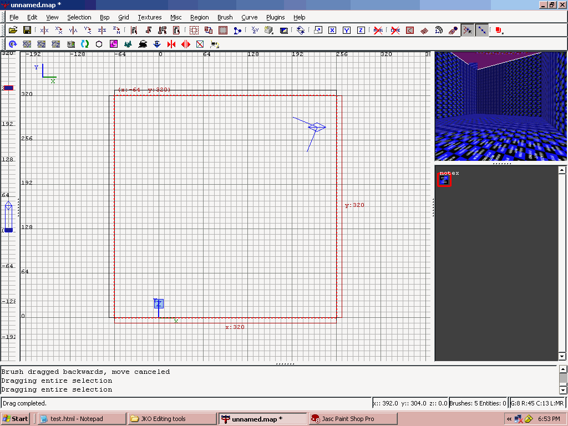568x426 pixels.
Task: Click the blue circular E plugin icon
Action: tap(13, 44)
